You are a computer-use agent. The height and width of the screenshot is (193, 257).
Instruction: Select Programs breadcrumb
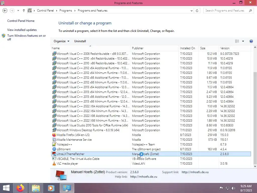coord(66,11)
